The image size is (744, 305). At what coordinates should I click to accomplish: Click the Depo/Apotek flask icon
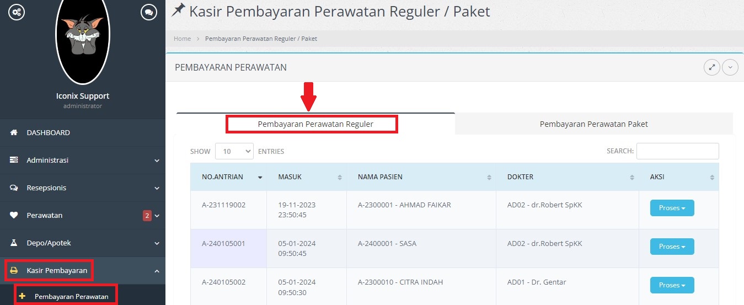pyautogui.click(x=14, y=243)
